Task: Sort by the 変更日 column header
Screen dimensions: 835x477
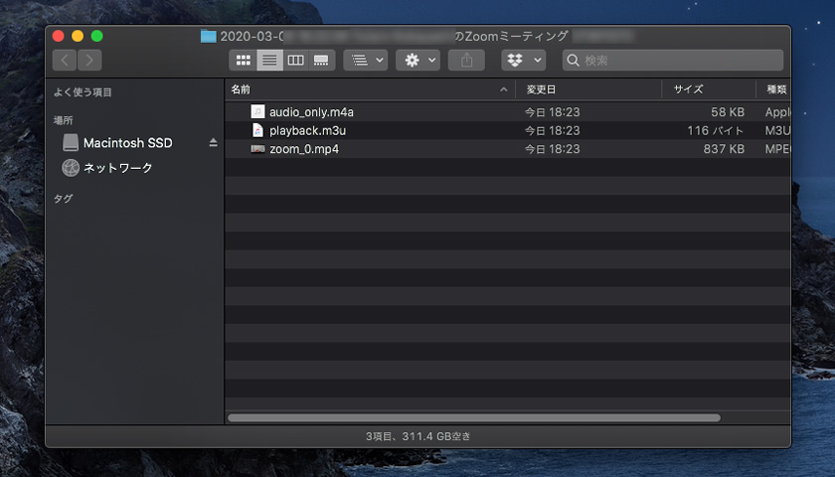Action: (541, 89)
